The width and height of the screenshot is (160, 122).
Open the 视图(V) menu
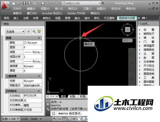tap(45, 9)
